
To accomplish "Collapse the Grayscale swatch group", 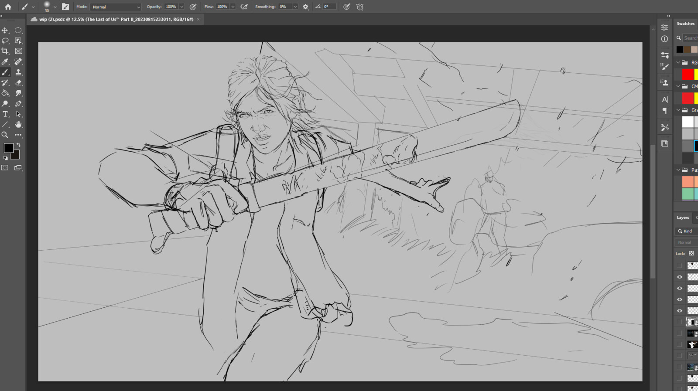I will pyautogui.click(x=678, y=110).
